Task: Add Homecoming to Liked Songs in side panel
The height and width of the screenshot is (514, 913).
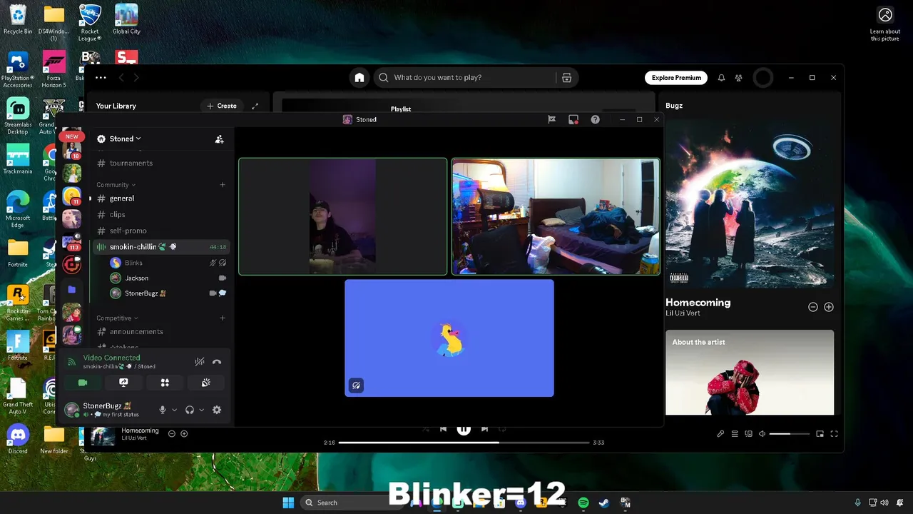Action: click(829, 307)
